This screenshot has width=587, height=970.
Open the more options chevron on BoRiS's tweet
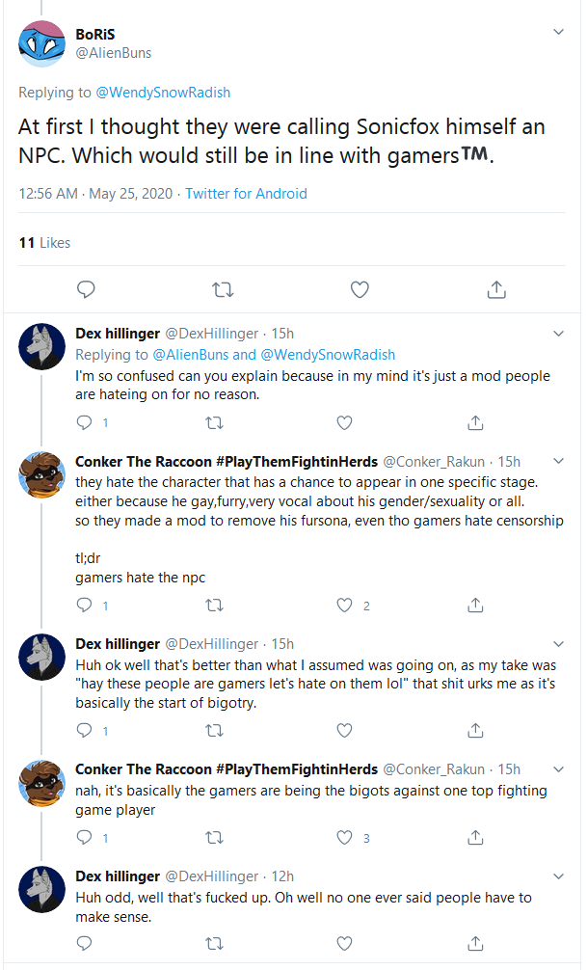(558, 32)
